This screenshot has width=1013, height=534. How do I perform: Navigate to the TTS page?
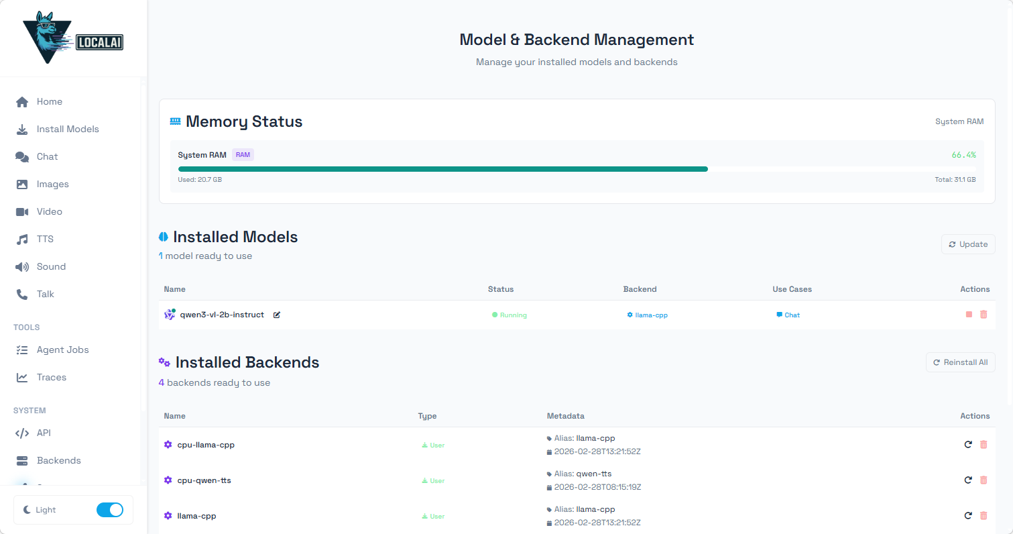(x=45, y=239)
